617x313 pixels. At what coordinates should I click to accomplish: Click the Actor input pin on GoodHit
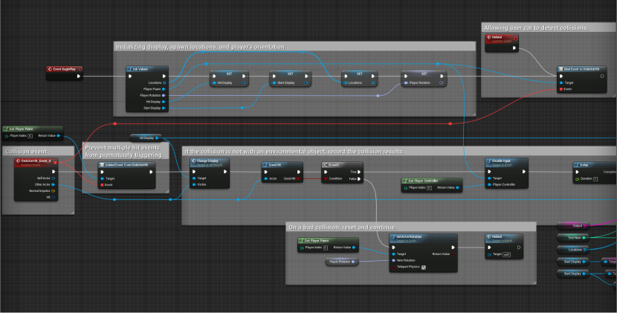coord(266,178)
